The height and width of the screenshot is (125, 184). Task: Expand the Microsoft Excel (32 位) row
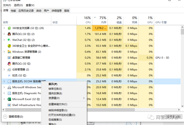pyautogui.click(x=4, y=99)
